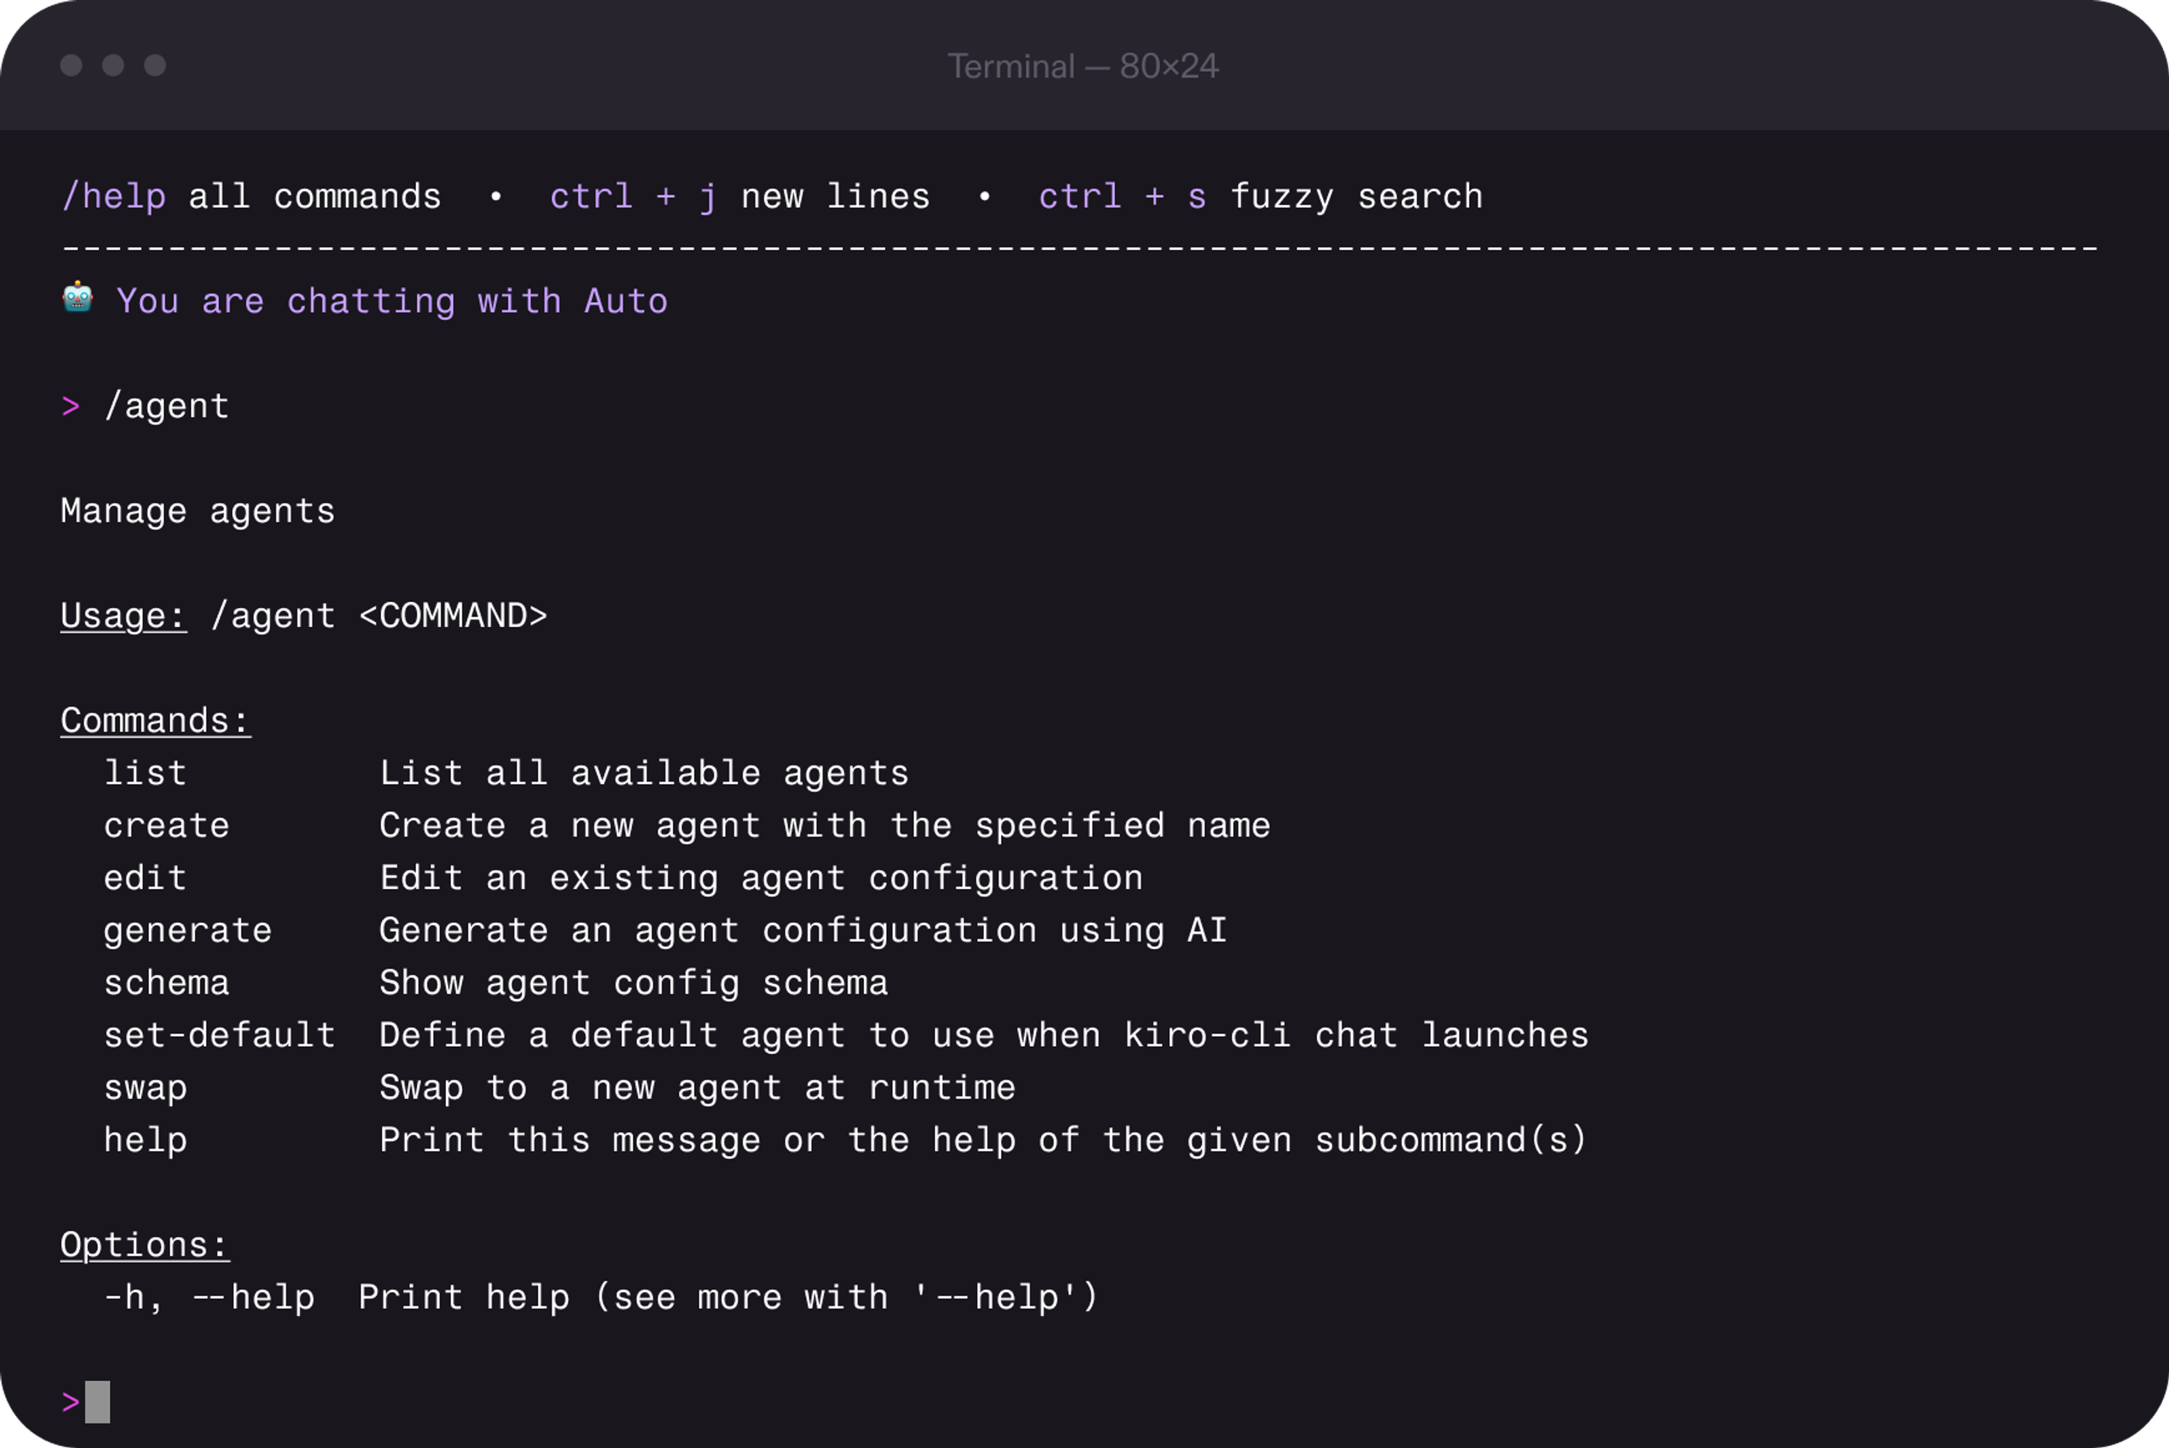Click the Commands: section heading
The width and height of the screenshot is (2169, 1448).
coord(154,719)
